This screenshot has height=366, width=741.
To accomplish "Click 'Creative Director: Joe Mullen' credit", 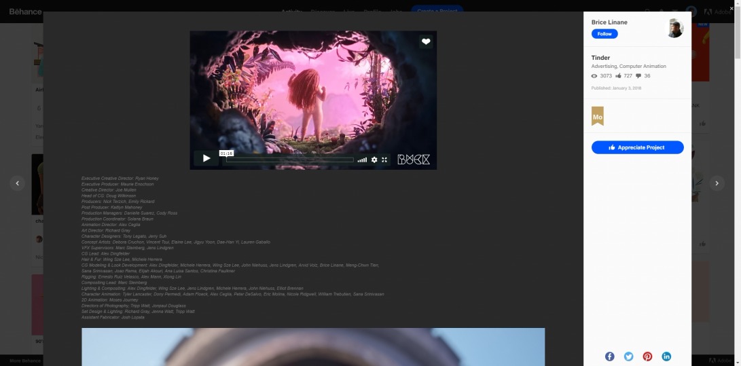I will (x=109, y=190).
